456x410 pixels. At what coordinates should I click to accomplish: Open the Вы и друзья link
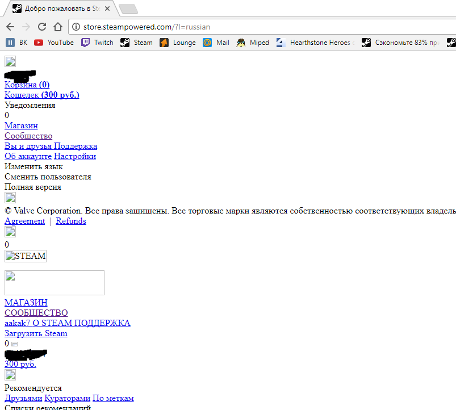28,146
